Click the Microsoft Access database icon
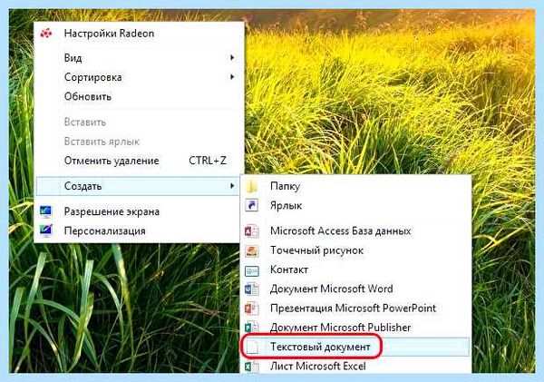Viewport: 544px width, 382px height. click(x=251, y=231)
